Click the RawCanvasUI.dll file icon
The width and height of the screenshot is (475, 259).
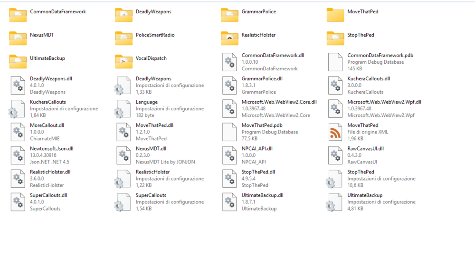[335, 155]
